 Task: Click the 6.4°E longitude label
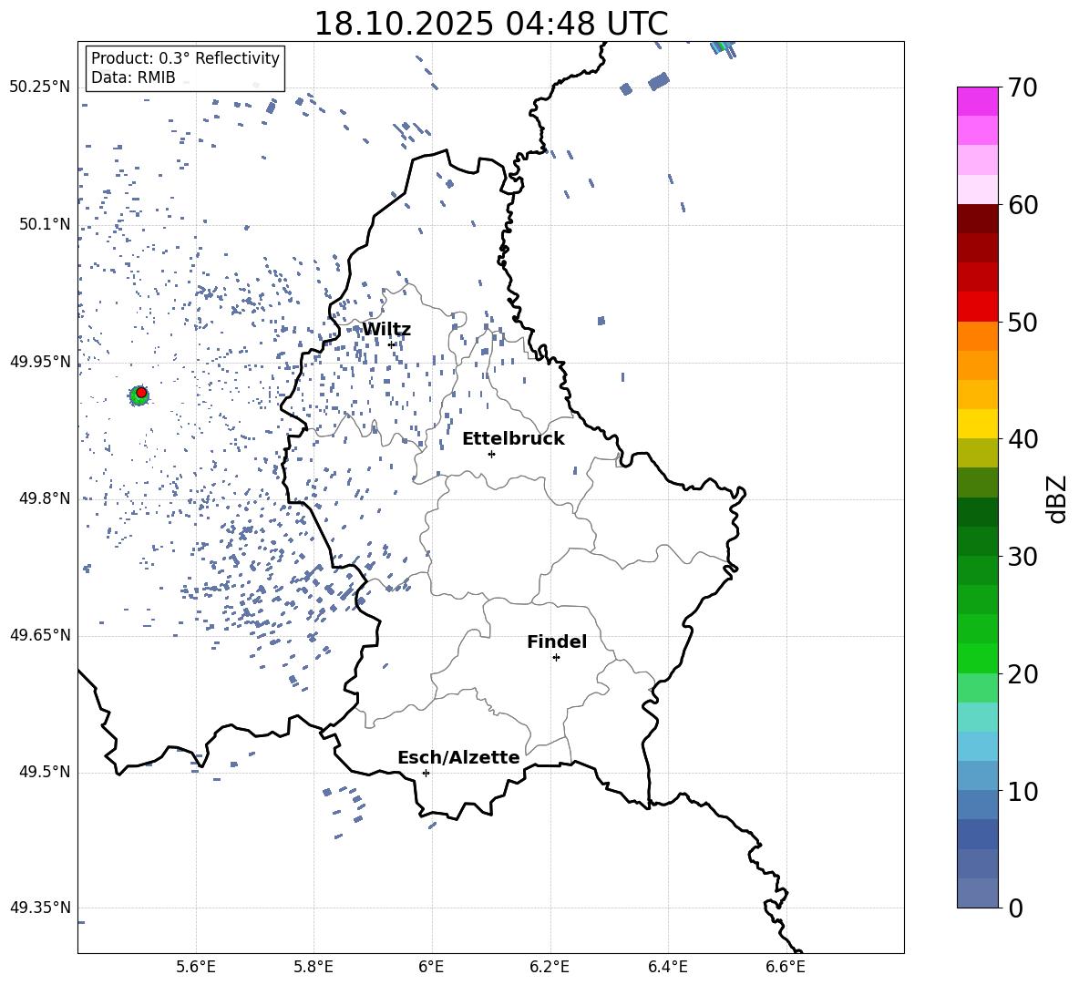(x=667, y=967)
